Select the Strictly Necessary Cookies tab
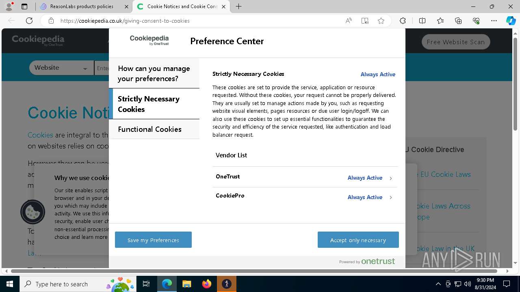Viewport: 520px width, 292px height. [x=154, y=104]
